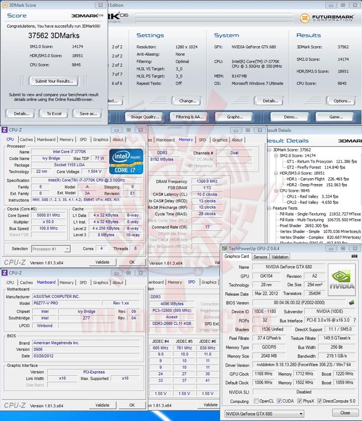The image size is (362, 421).
Task: Click the Demo... button
Action: coord(291,117)
